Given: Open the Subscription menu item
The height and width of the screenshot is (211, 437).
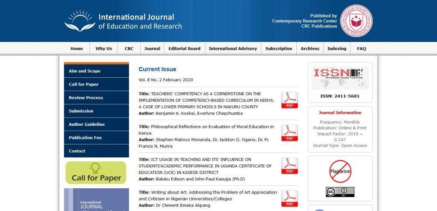Looking at the screenshot, I should click(279, 48).
